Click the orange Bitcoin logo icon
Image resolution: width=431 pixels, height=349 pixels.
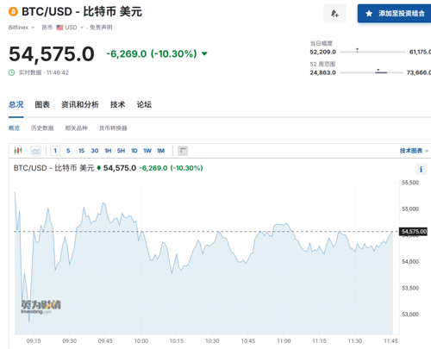point(13,12)
